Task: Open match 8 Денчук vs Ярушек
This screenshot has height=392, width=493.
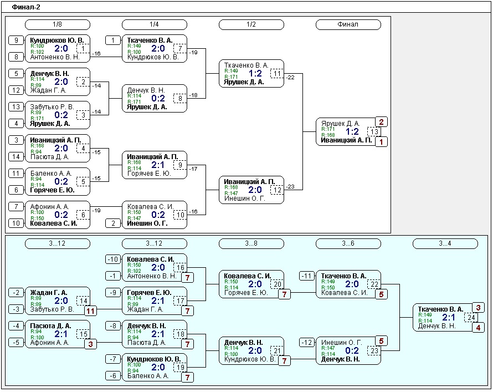Action: coord(155,99)
